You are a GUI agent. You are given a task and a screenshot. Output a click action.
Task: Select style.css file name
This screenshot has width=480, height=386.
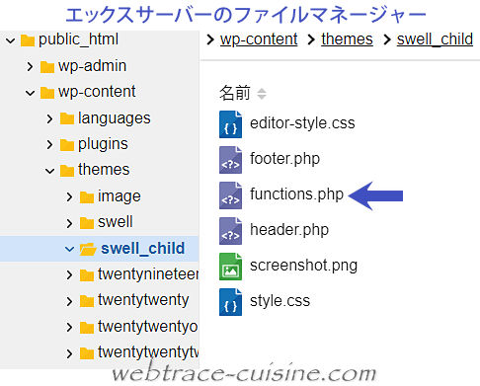pos(280,301)
